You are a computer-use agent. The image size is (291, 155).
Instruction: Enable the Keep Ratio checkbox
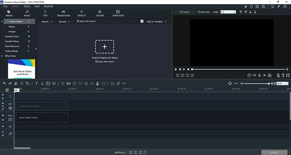[x=199, y=12]
